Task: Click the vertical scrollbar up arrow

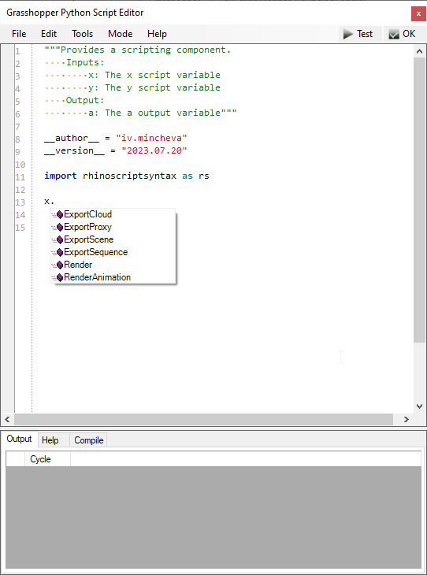Action: 419,51
